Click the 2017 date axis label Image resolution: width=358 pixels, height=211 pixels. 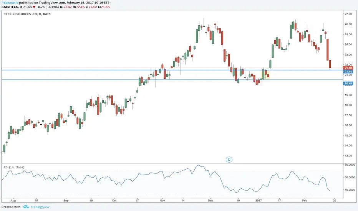pyautogui.click(x=259, y=201)
